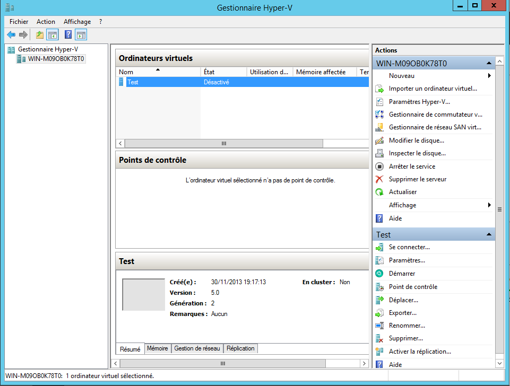Click the Déplacer icon
This screenshot has height=386, width=510.
[379, 300]
